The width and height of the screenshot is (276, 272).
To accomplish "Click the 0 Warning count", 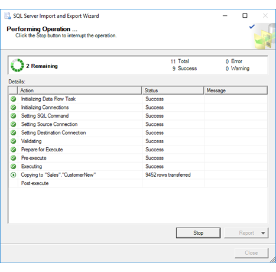I will [238, 69].
